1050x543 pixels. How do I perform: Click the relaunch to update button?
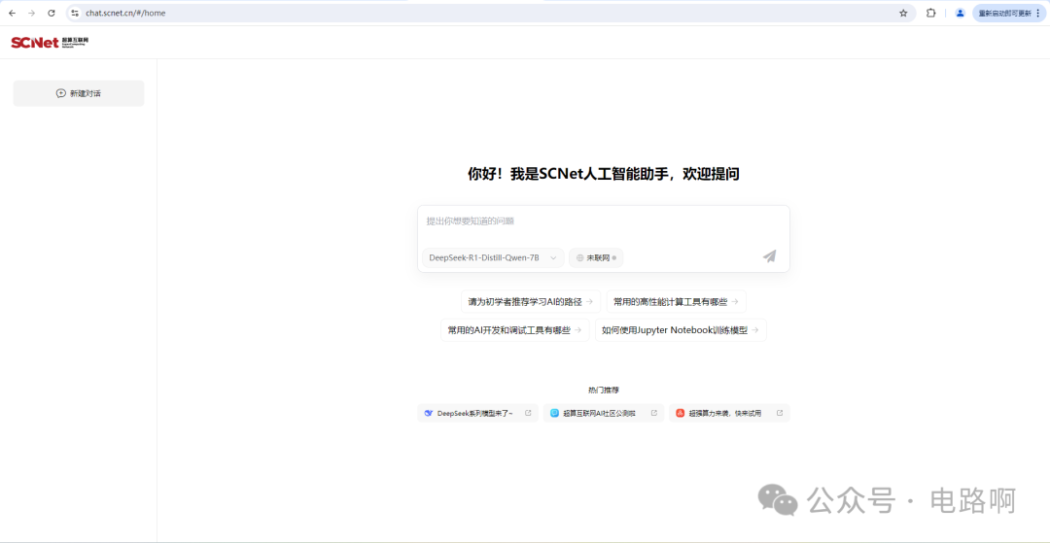(x=1008, y=13)
